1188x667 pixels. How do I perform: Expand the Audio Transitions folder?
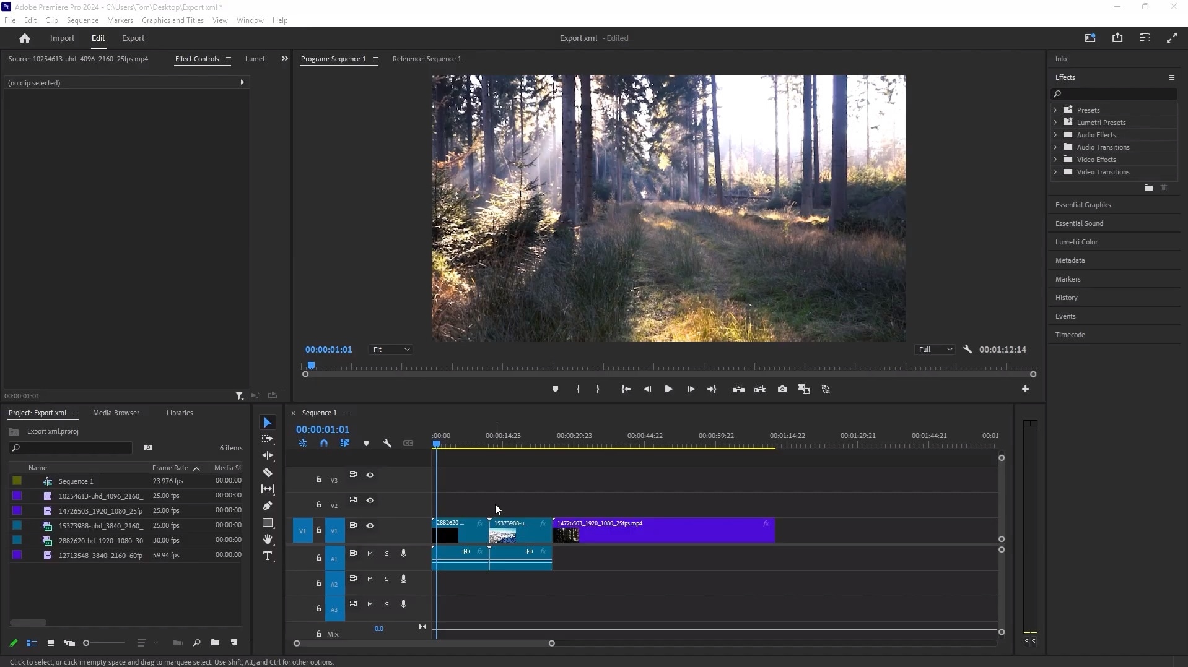pyautogui.click(x=1055, y=147)
